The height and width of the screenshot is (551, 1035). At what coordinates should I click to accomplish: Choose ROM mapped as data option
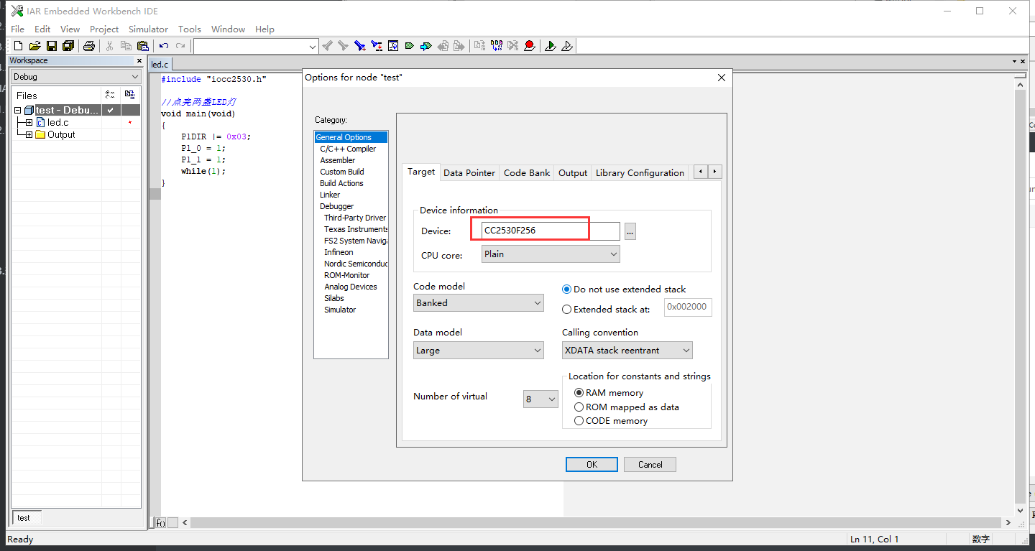point(579,407)
